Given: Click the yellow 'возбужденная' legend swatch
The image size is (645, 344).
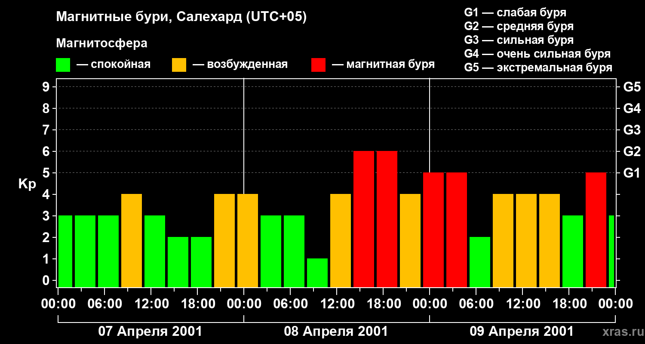Looking at the screenshot, I should pos(179,65).
